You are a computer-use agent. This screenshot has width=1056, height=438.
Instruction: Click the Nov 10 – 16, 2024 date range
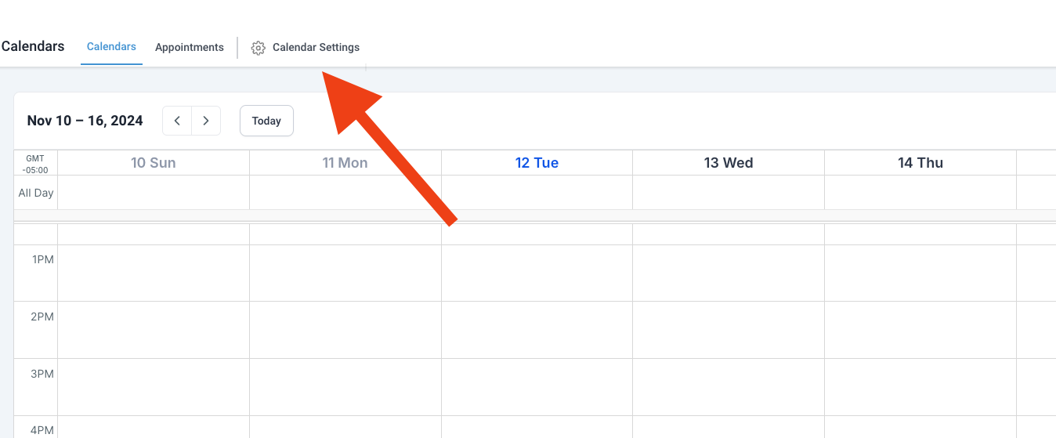pyautogui.click(x=85, y=121)
